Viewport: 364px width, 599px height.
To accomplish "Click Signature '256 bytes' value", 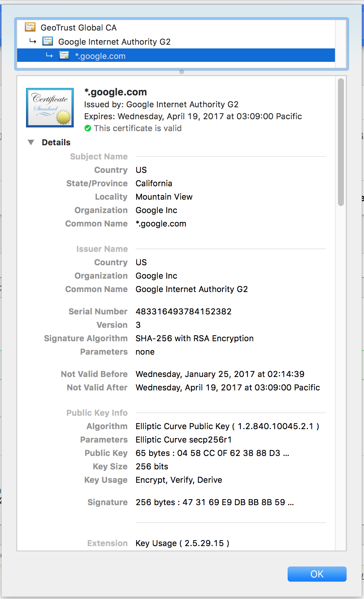I will point(215,503).
